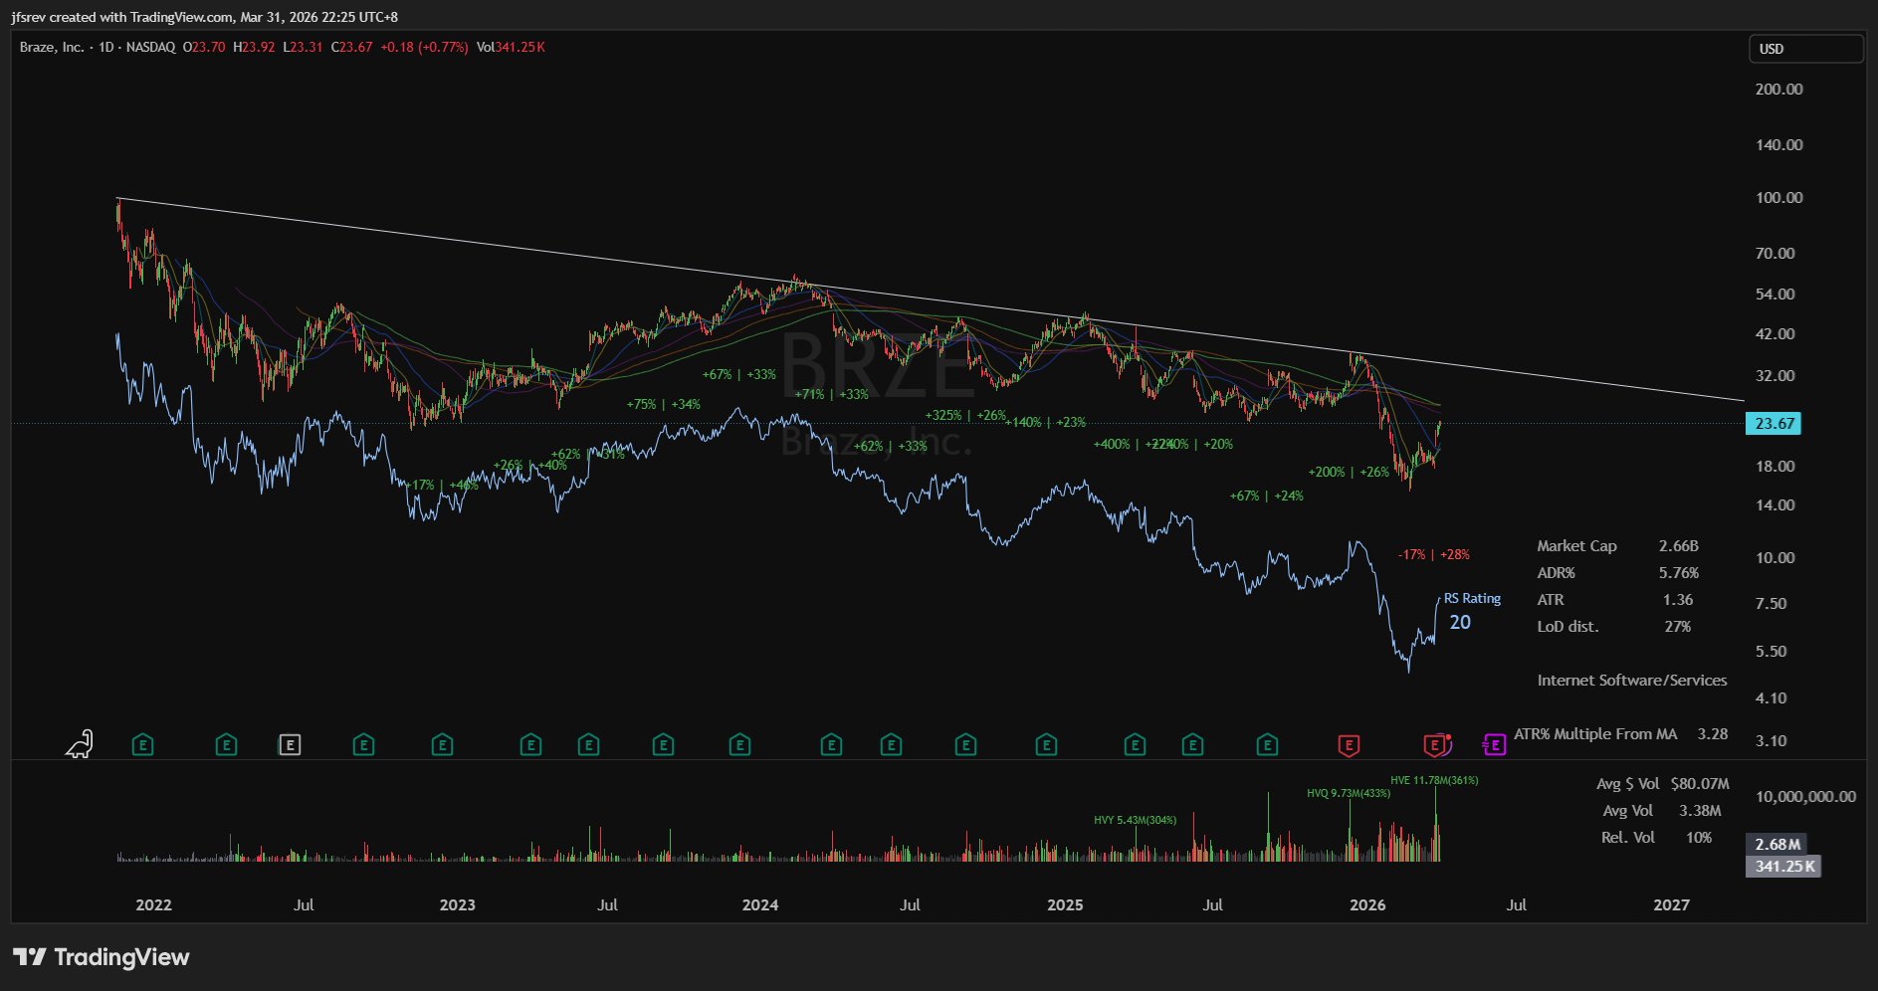
Task: Click the Braze, Inc. symbol title
Action: click(x=52, y=47)
